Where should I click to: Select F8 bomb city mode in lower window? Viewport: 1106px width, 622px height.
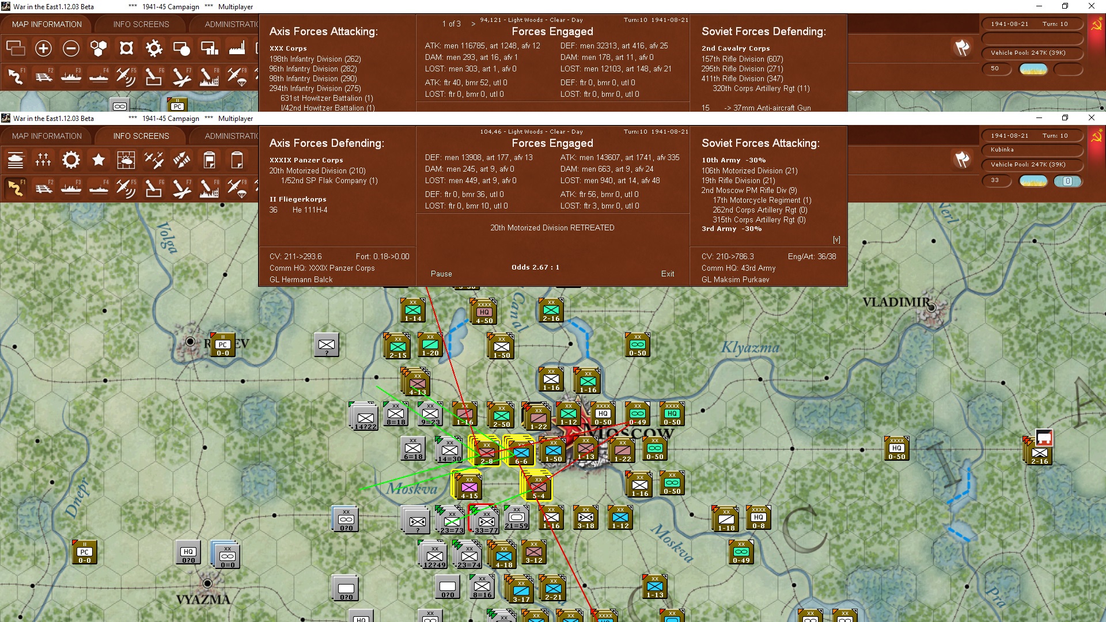(x=209, y=188)
